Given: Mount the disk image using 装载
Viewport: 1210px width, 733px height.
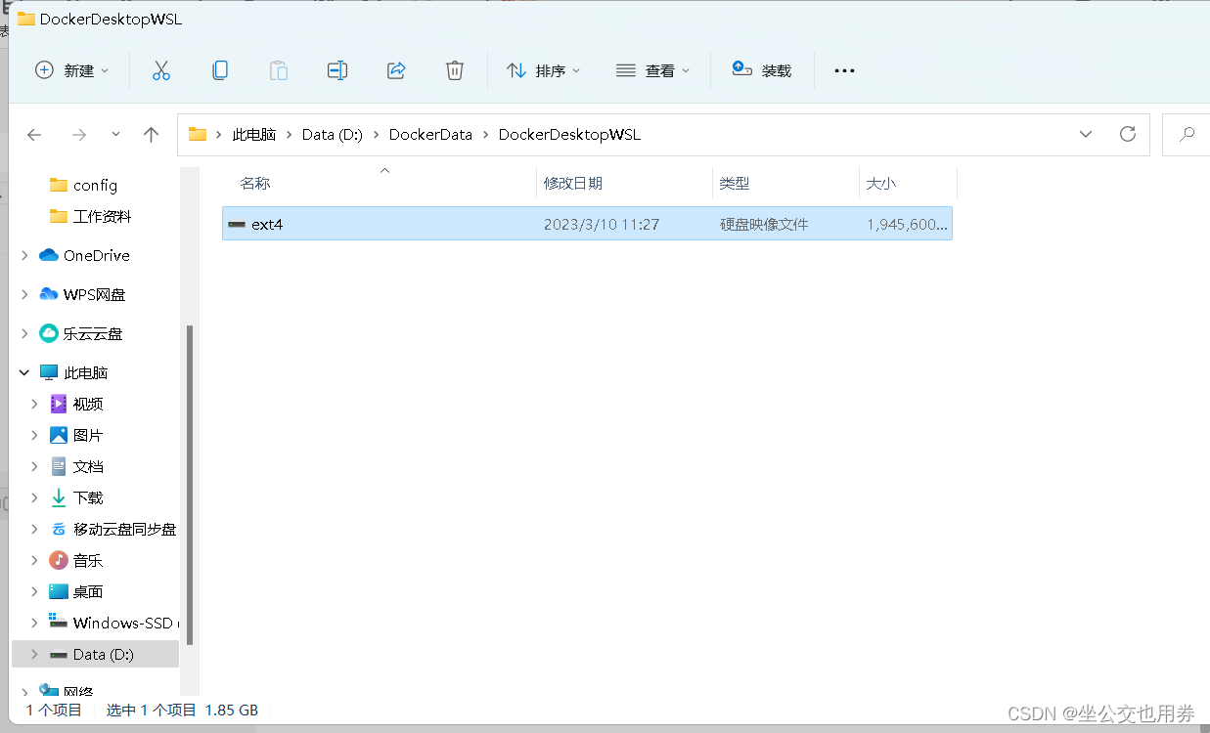Looking at the screenshot, I should pos(762,69).
